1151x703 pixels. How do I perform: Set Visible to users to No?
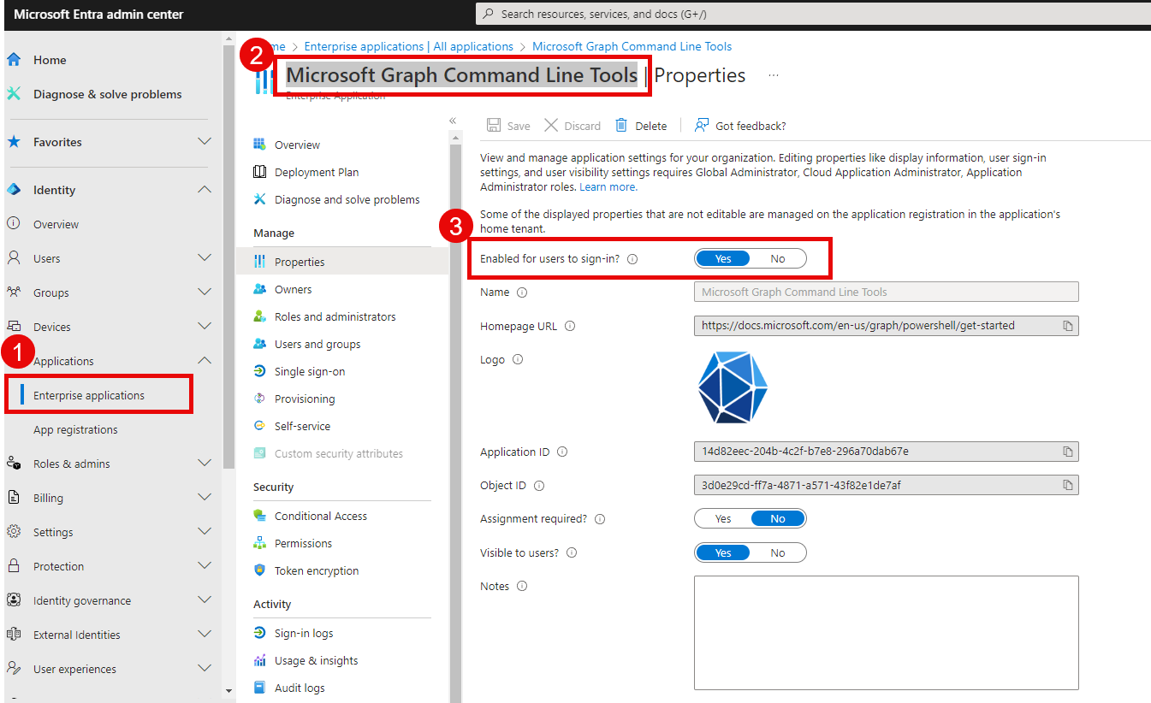(x=778, y=552)
